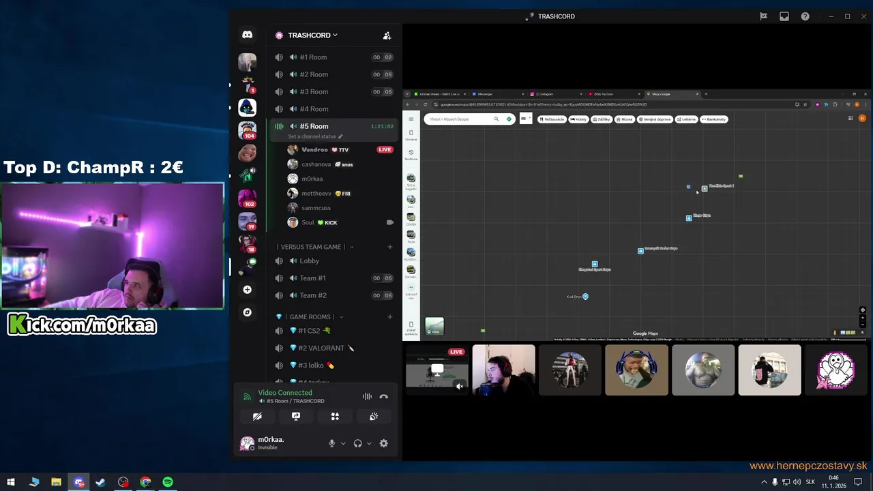Open the Discord inbox icon in title bar

click(784, 16)
